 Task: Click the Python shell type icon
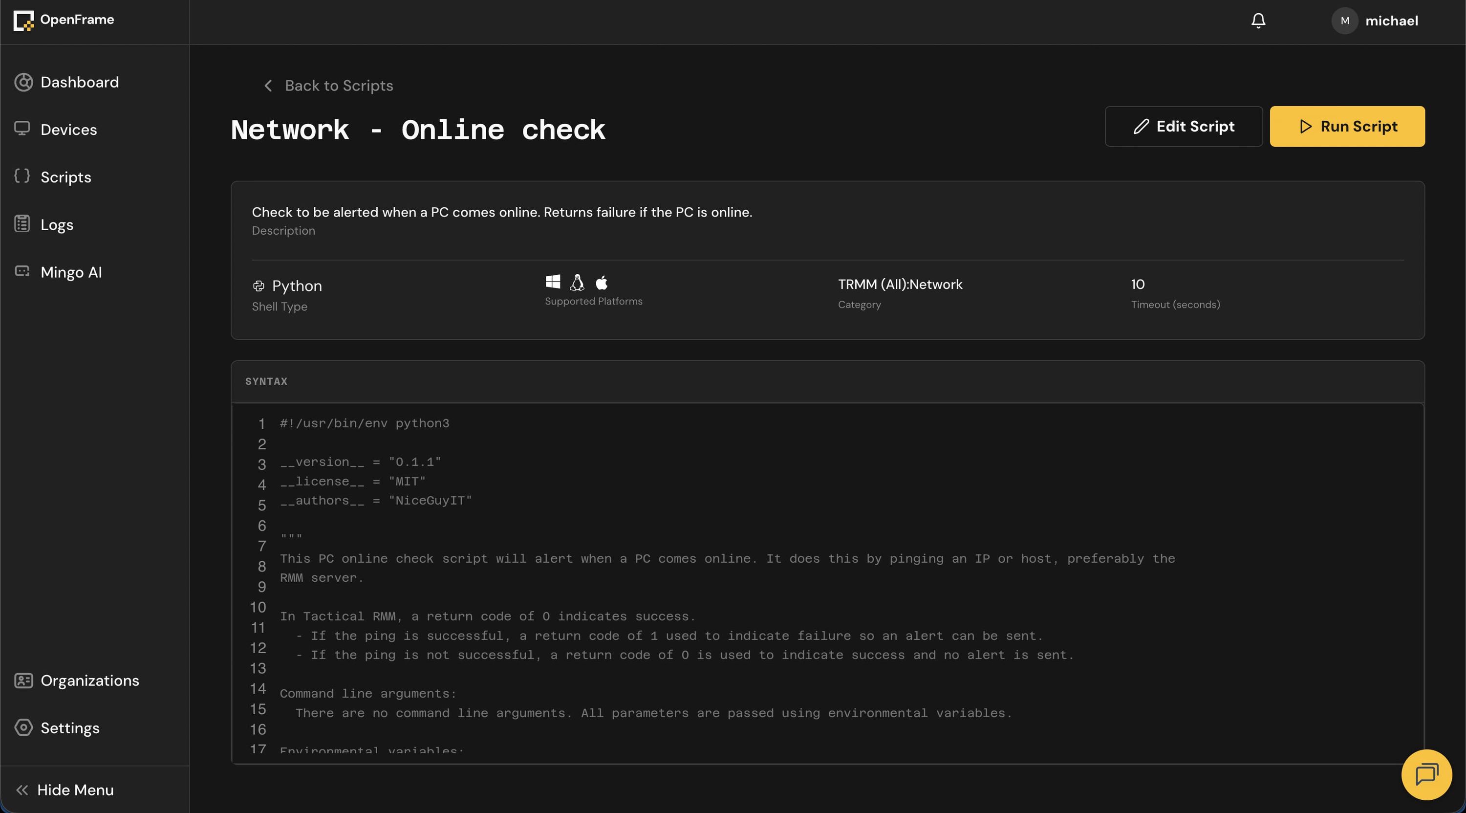(259, 286)
